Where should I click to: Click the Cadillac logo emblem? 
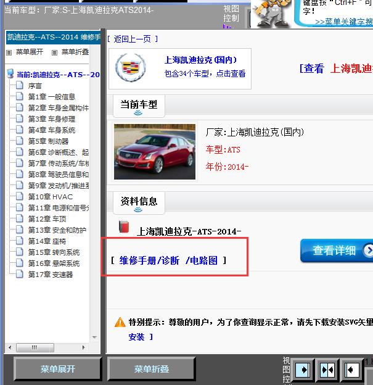click(x=131, y=68)
